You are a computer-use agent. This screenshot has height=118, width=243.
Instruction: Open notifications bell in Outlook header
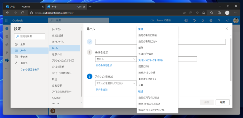(202, 20)
